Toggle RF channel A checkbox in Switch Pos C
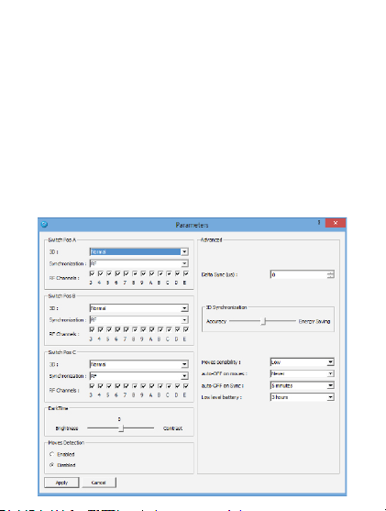Screen dimensions: 386x511 [152, 386]
